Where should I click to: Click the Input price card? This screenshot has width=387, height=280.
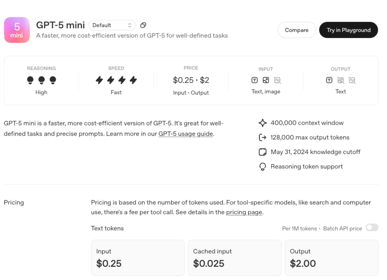138,258
